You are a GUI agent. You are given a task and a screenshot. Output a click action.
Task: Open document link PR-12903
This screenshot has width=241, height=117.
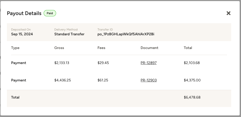pyautogui.click(x=149, y=80)
